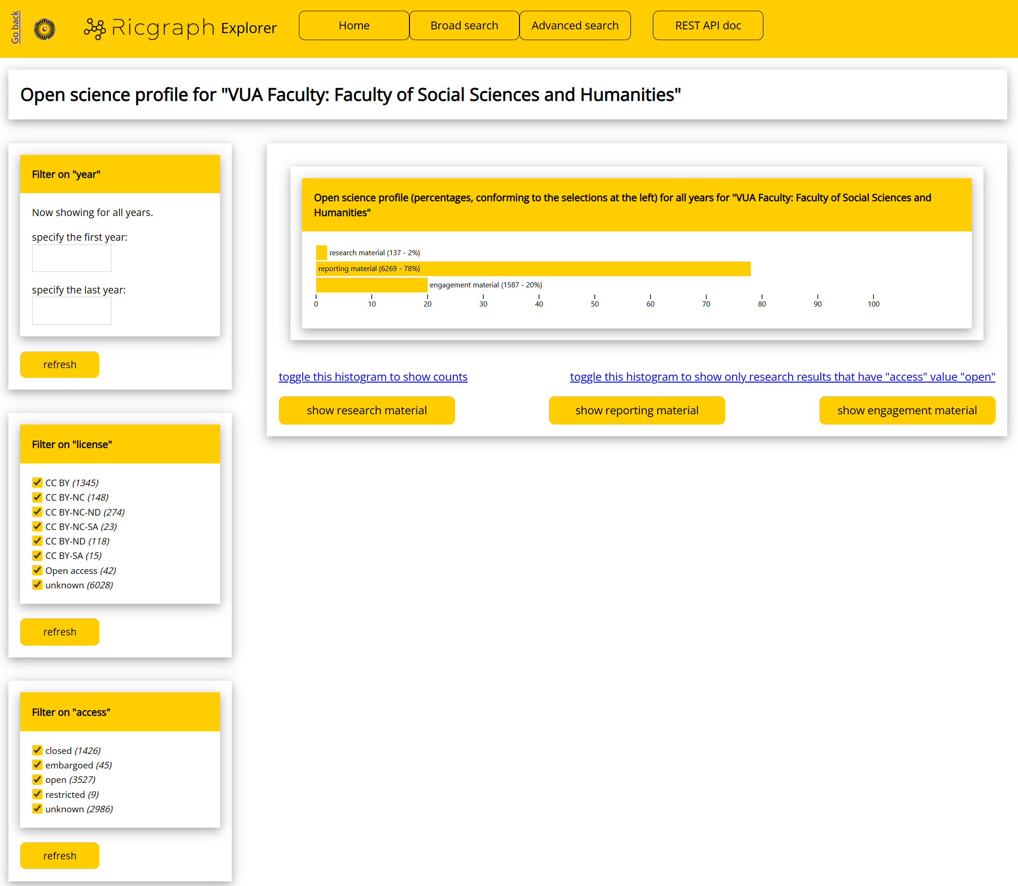Click the Filter on "year" header
This screenshot has height=886, width=1018.
[120, 174]
